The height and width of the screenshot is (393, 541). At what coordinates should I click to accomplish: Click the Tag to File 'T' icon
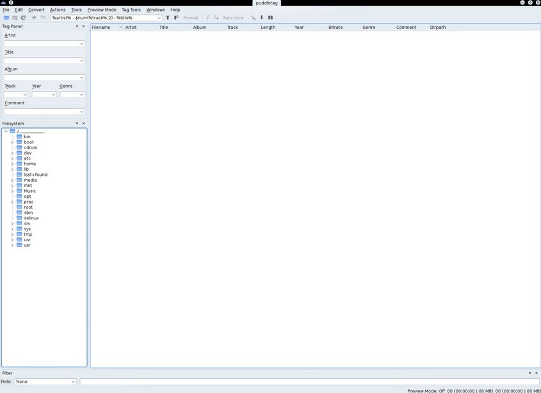168,18
